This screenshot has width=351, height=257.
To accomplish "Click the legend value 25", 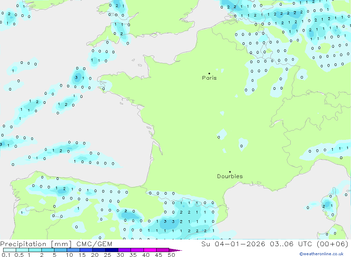I will pyautogui.click(x=108, y=255).
